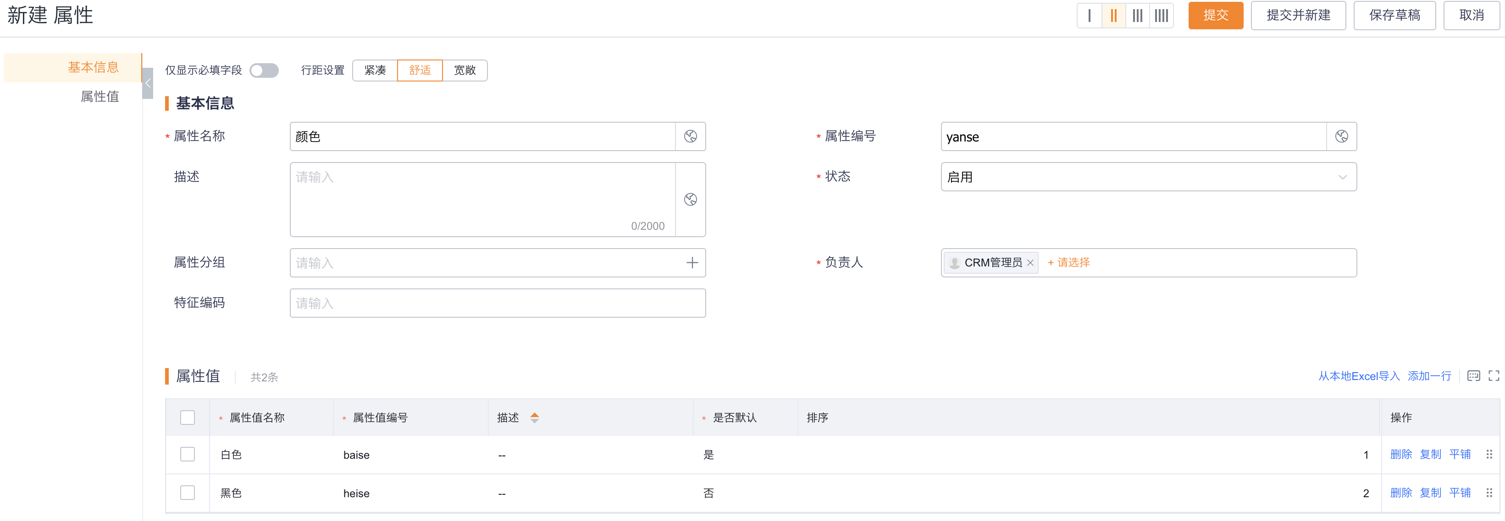Image resolution: width=1505 pixels, height=521 pixels.
Task: Open multilingual globe icon for 属性名称
Action: (691, 136)
